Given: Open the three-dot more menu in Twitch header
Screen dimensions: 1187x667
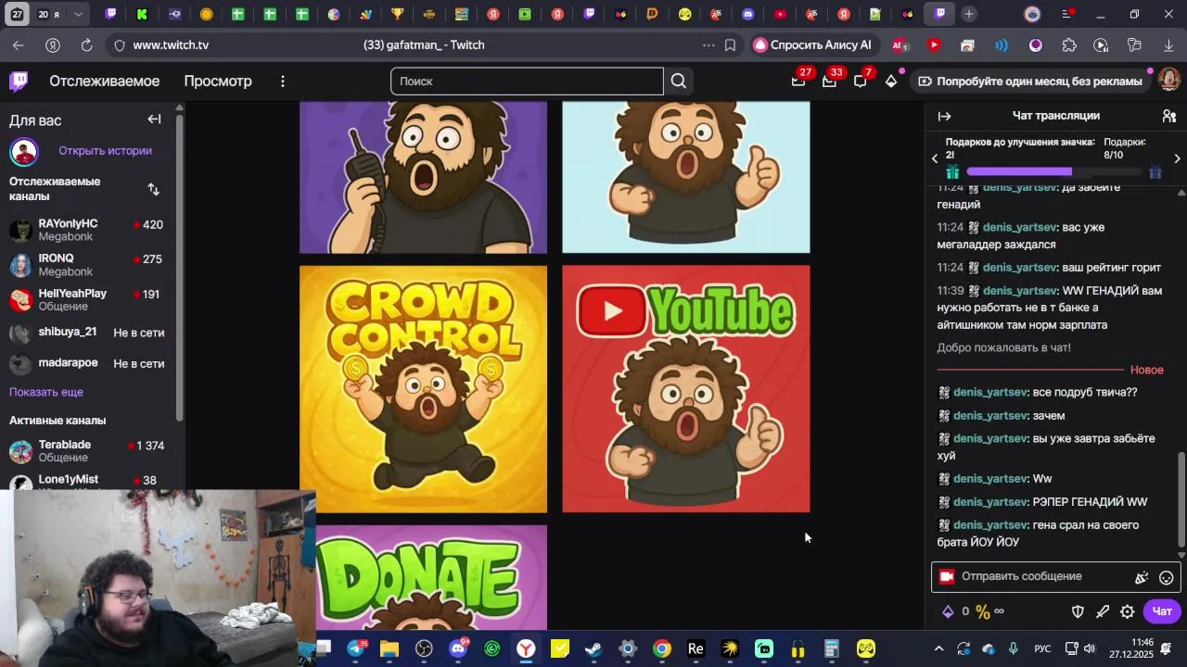Looking at the screenshot, I should [x=283, y=81].
